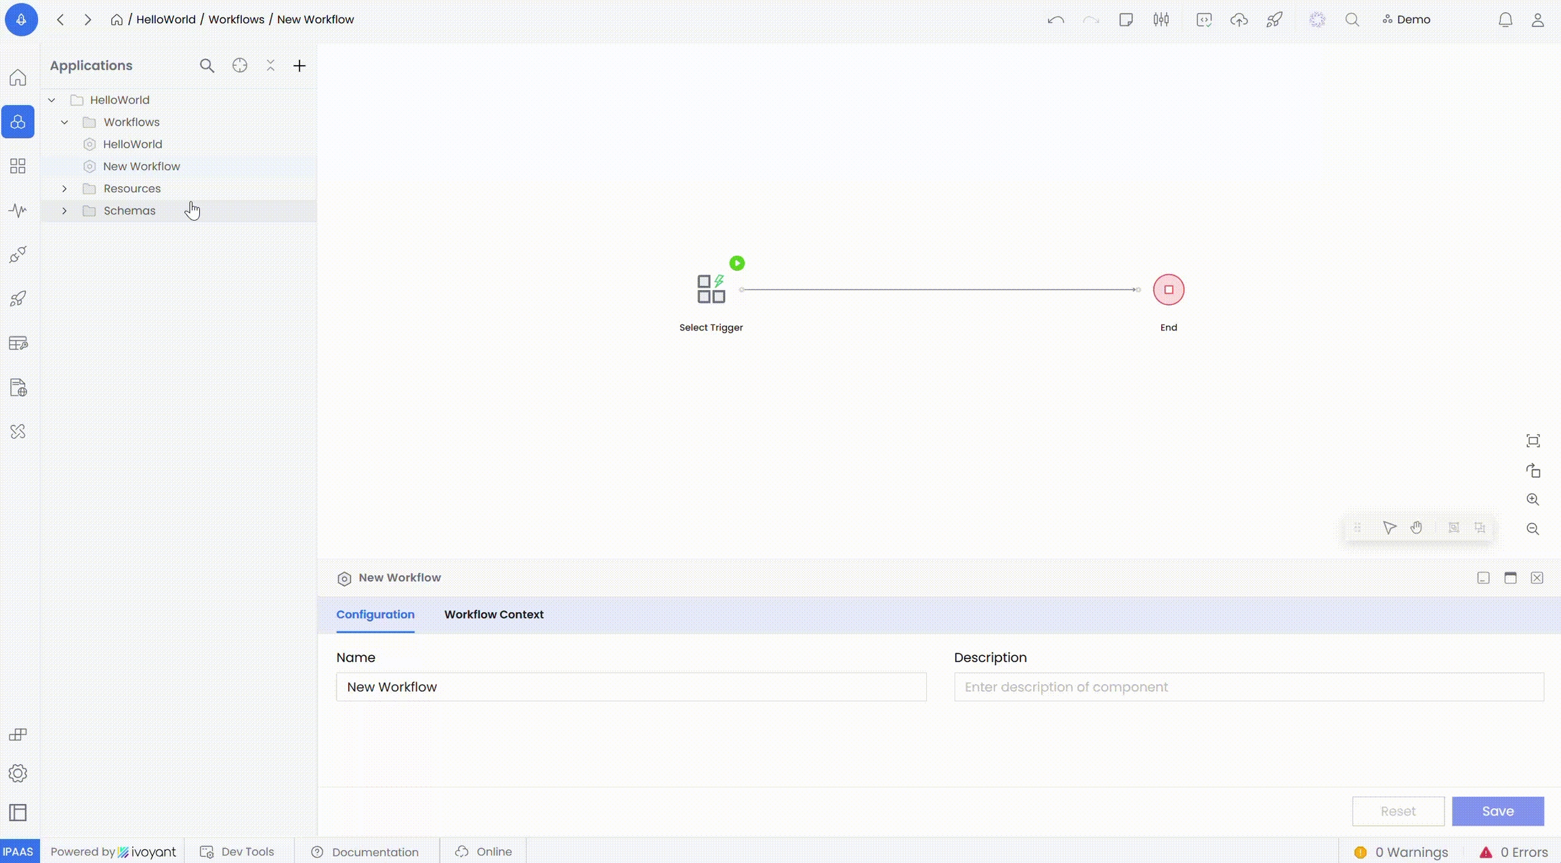Activate the hand pan tool
1561x863 pixels.
(x=1417, y=528)
